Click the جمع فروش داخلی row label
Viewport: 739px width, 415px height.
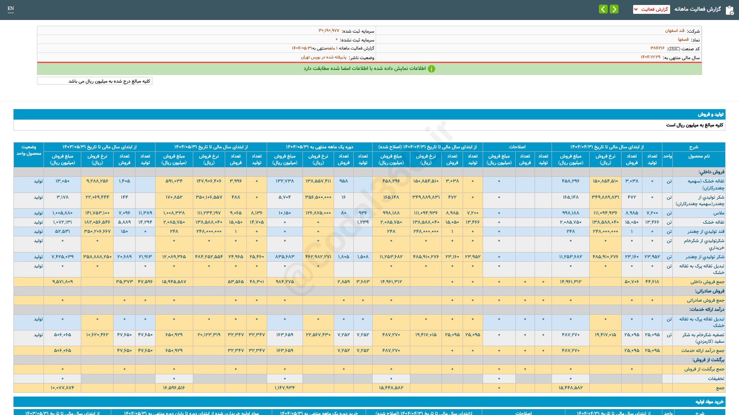[x=707, y=282]
